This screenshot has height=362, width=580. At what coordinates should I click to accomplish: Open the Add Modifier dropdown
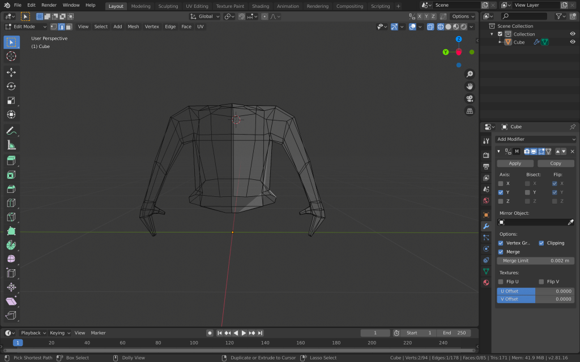pos(535,139)
